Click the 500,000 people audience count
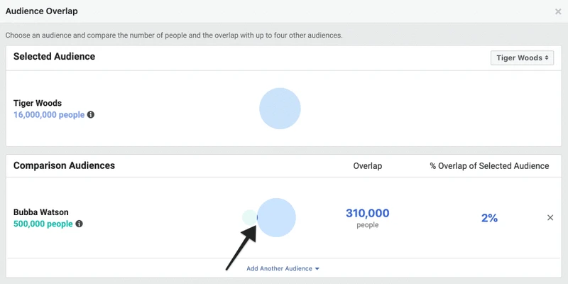 [43, 224]
